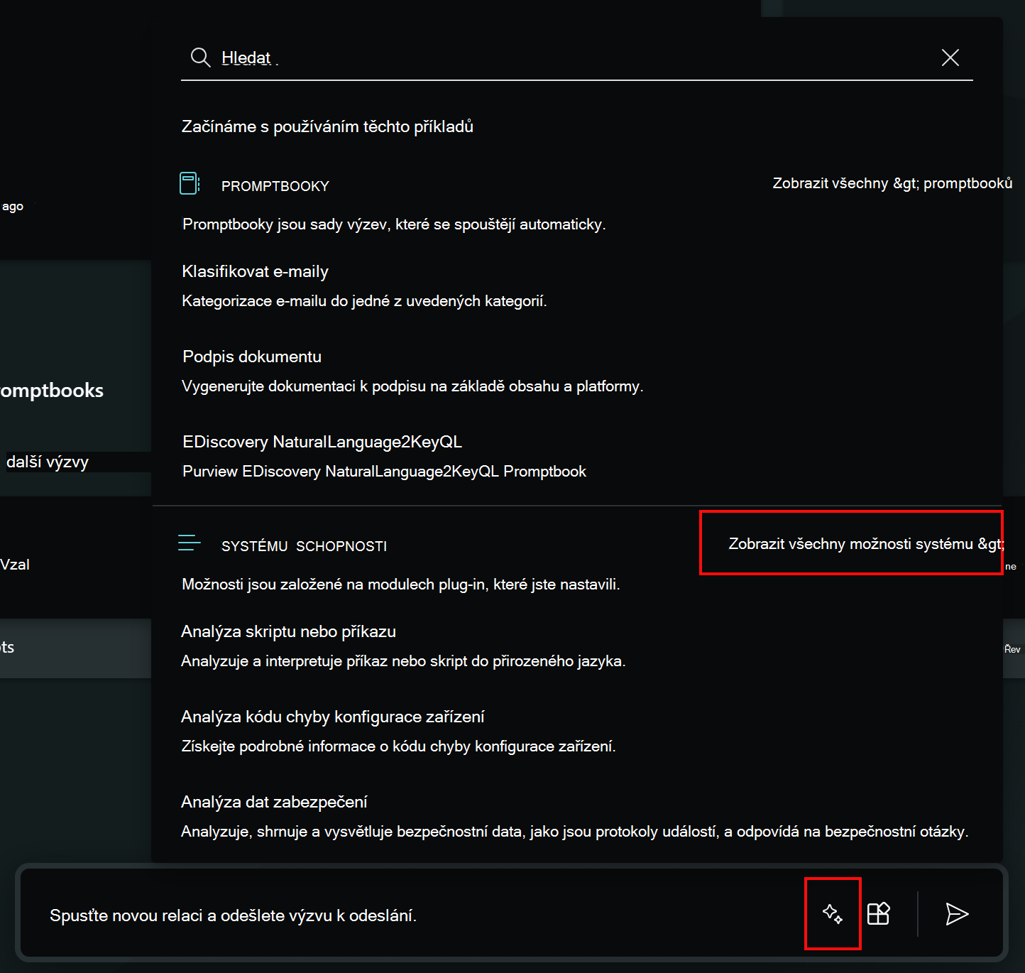The height and width of the screenshot is (973, 1025).
Task: Click text Začínáme s používáním těchto příkladů
Action: tap(327, 126)
